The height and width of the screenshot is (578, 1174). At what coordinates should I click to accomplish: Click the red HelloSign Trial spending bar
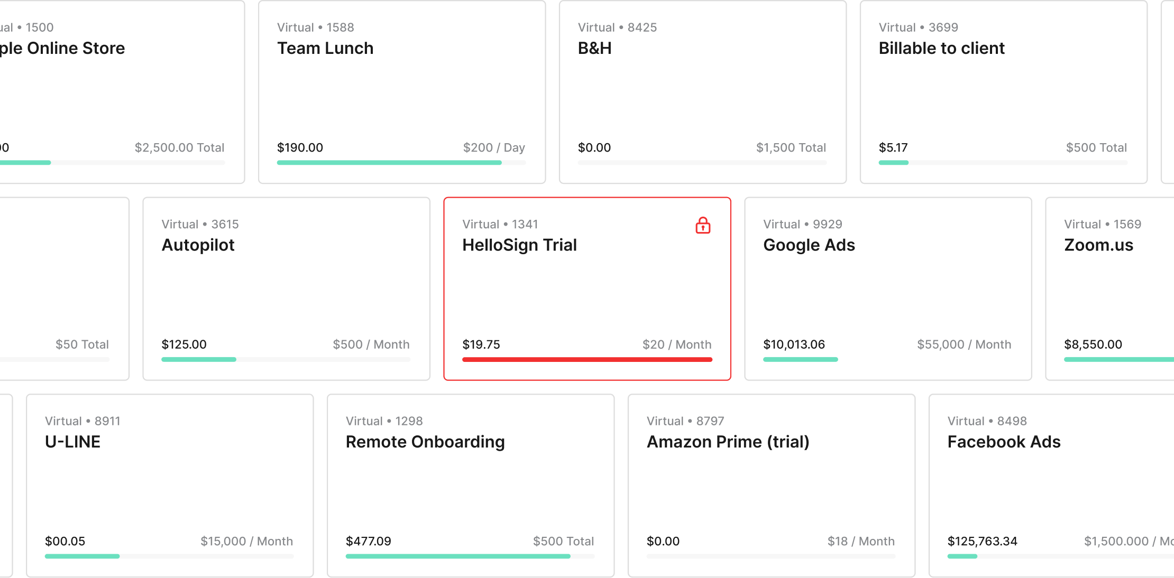click(x=587, y=360)
